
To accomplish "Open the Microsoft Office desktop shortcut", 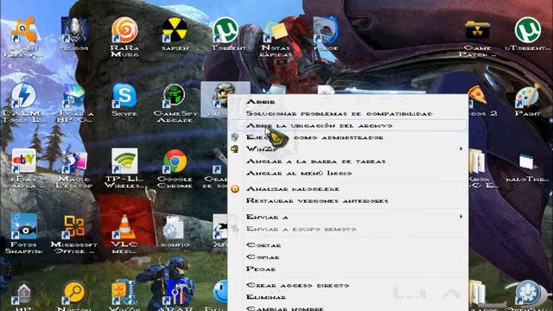I will tap(74, 227).
